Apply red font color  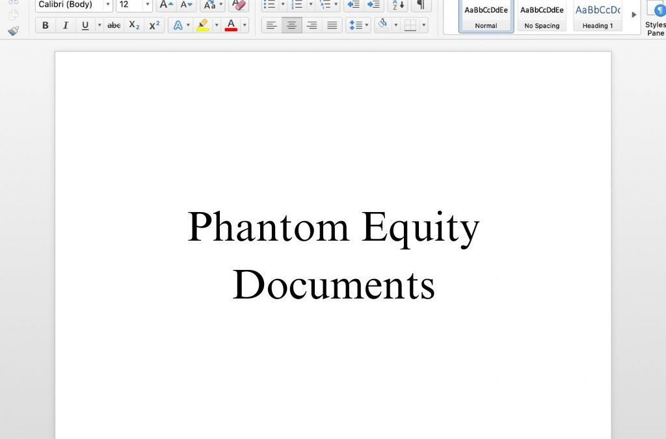tap(231, 25)
